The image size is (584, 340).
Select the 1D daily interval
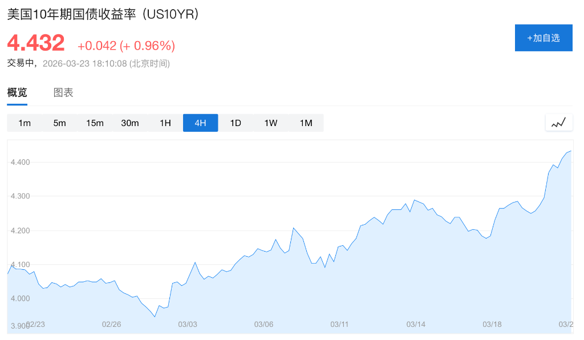(236, 123)
